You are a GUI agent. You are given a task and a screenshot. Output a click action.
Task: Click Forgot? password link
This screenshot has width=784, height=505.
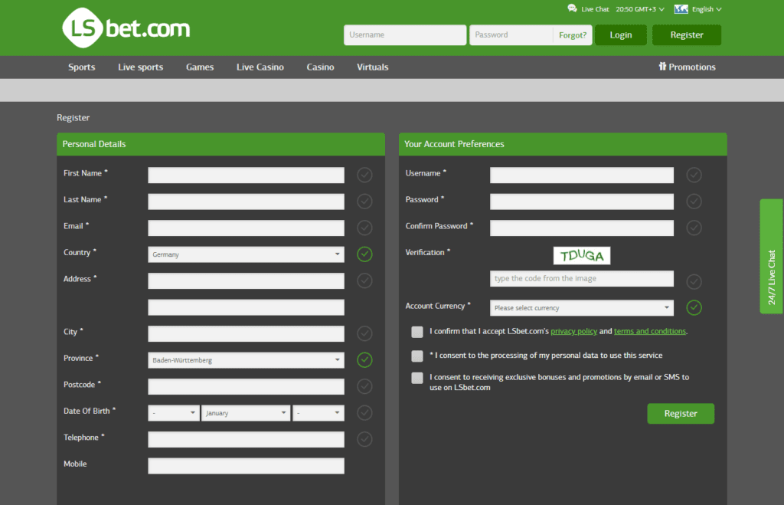[573, 35]
